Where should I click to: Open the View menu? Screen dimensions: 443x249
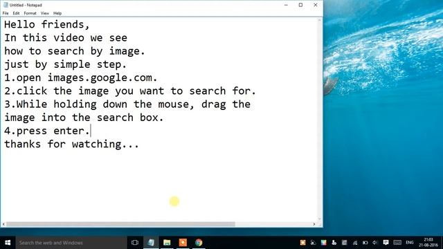click(x=44, y=13)
